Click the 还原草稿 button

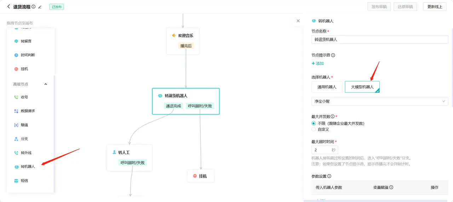click(x=405, y=6)
